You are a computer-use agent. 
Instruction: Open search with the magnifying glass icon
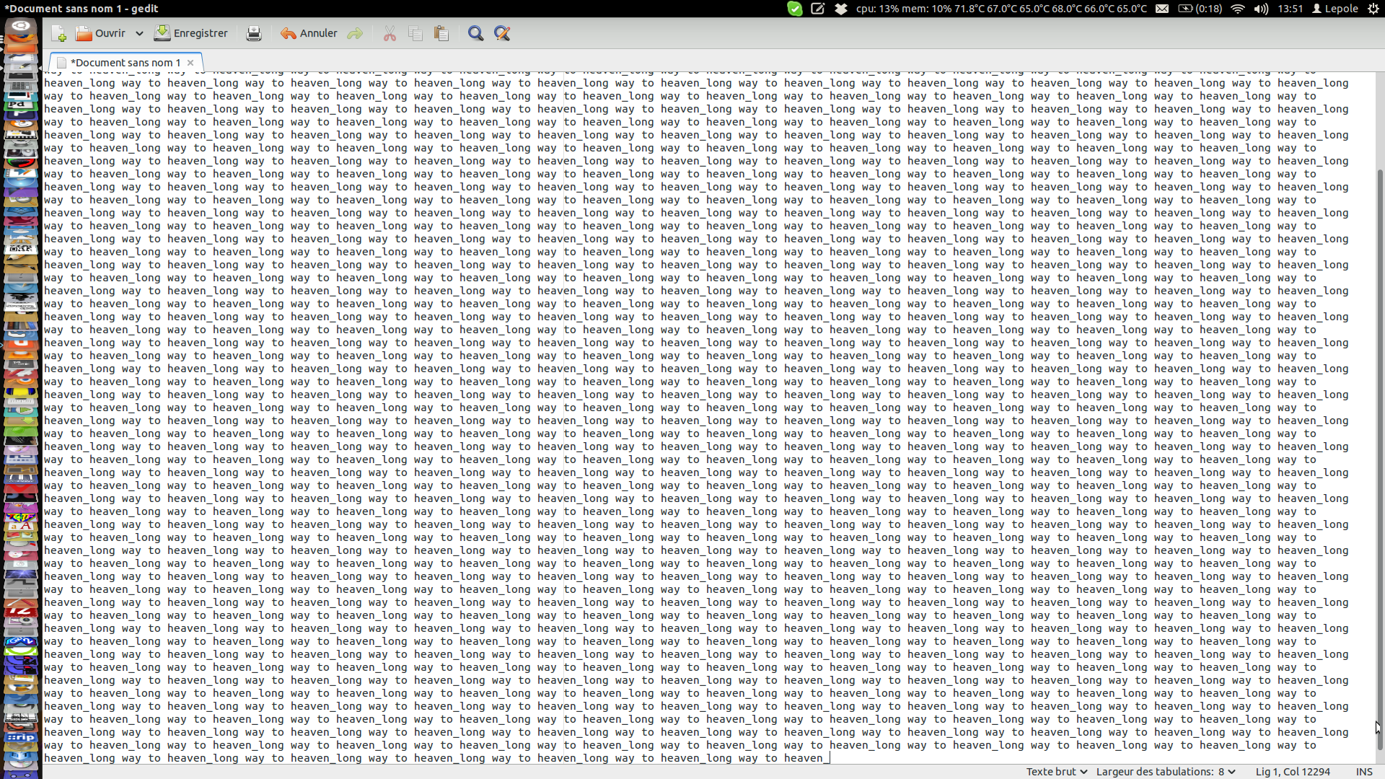(475, 34)
